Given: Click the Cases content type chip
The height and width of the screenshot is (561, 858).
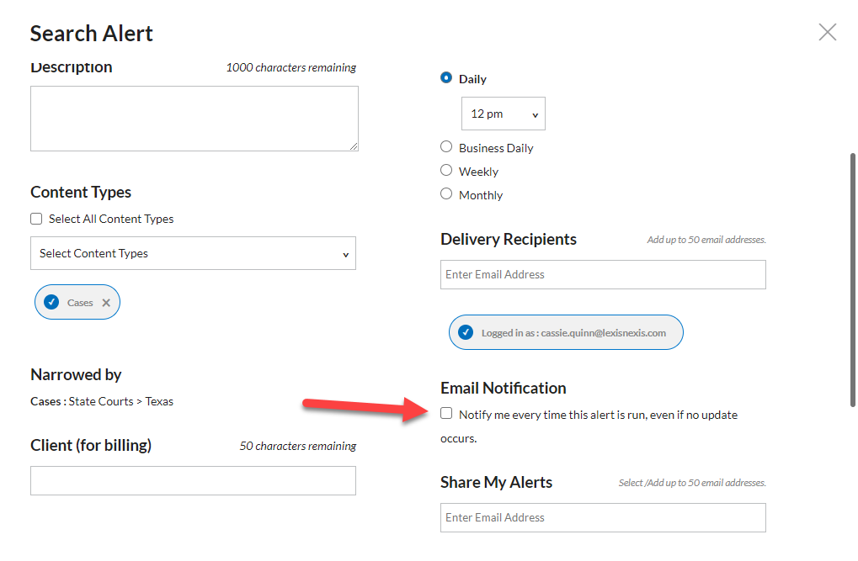Looking at the screenshot, I should (x=77, y=302).
